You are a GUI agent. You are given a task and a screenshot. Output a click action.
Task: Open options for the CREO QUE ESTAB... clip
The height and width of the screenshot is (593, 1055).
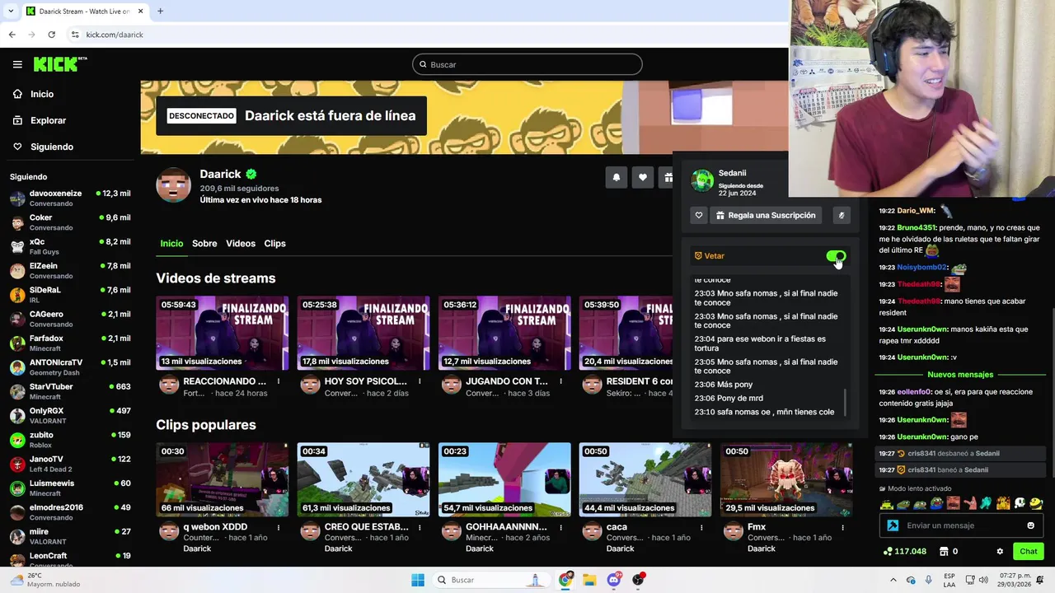tap(420, 527)
